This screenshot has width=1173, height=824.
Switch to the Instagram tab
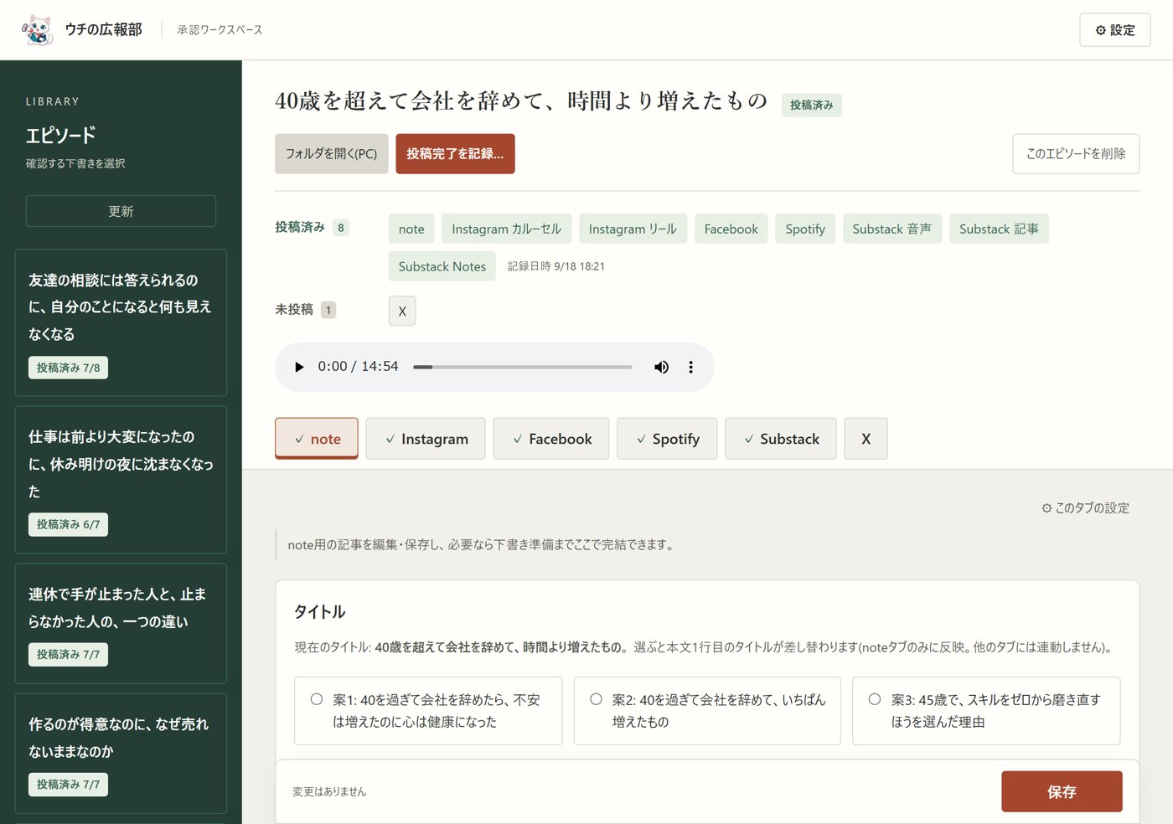click(x=426, y=439)
